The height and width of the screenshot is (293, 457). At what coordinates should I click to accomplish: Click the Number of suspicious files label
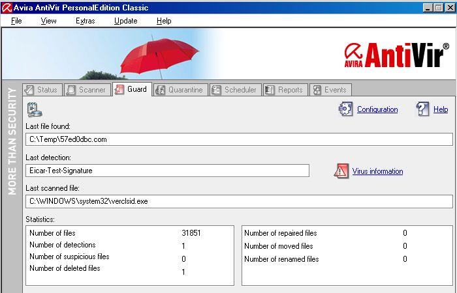69,257
